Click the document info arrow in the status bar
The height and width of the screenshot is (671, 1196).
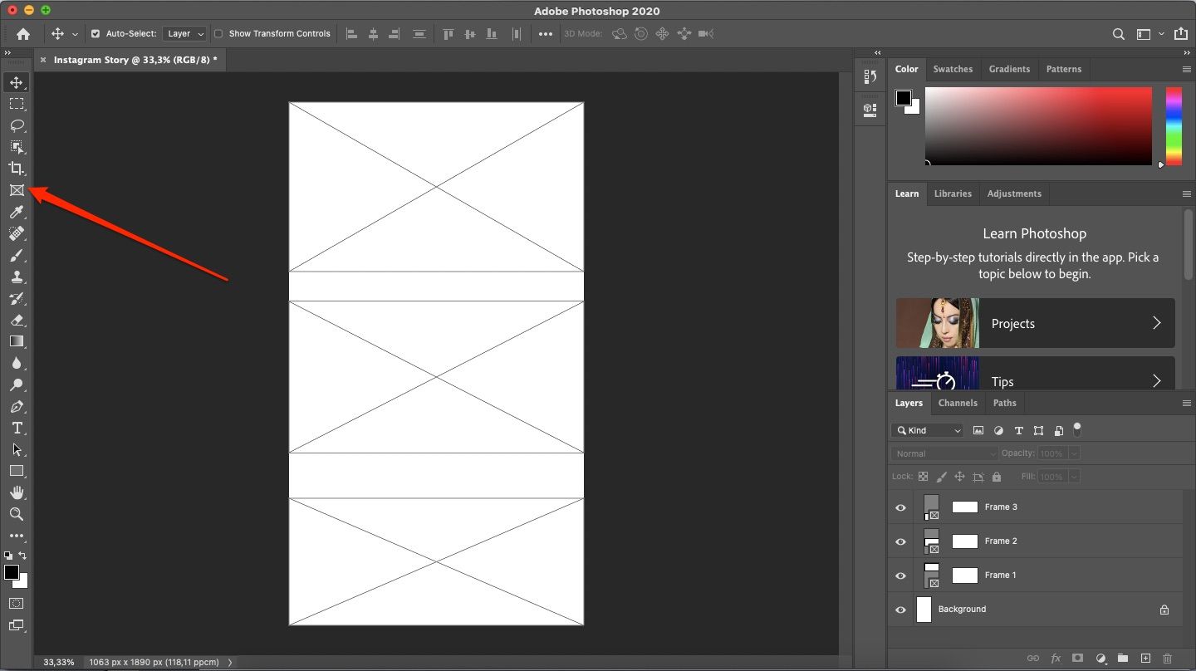point(229,662)
